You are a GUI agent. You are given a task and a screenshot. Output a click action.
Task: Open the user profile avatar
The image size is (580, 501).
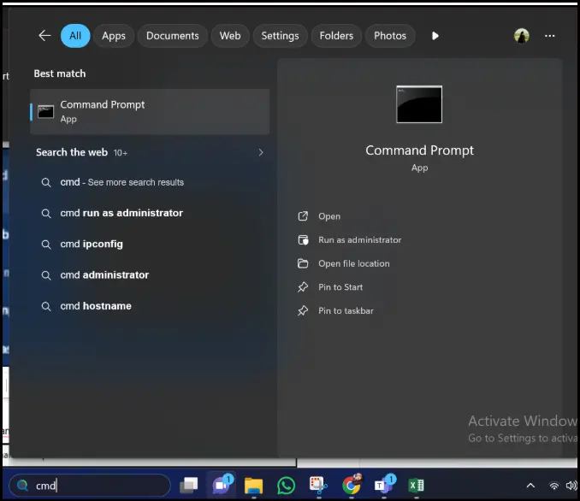pos(522,36)
